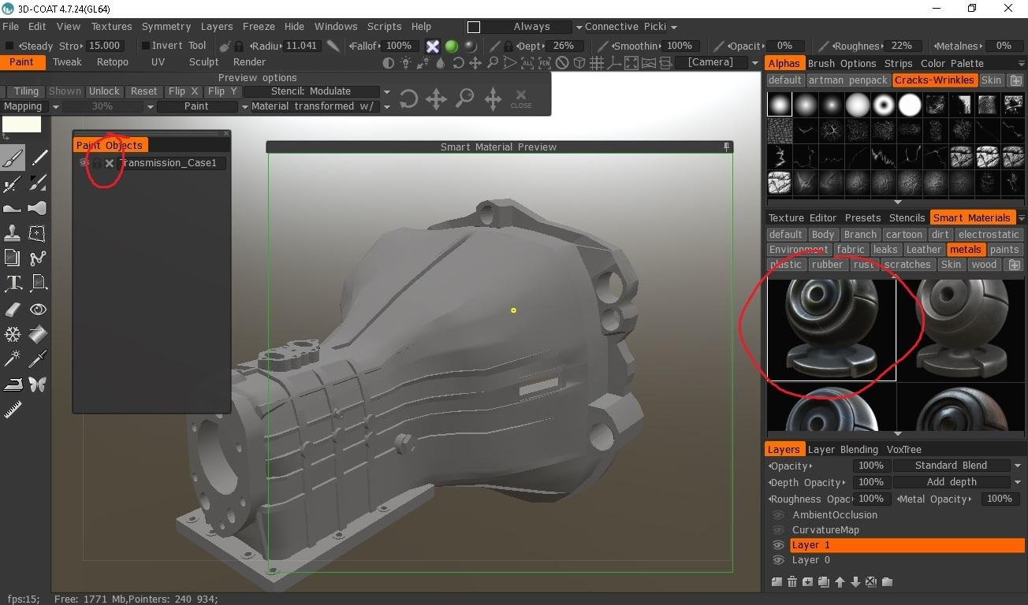This screenshot has height=605, width=1028.
Task: Switch to the Sculpt tab
Action: click(x=203, y=62)
